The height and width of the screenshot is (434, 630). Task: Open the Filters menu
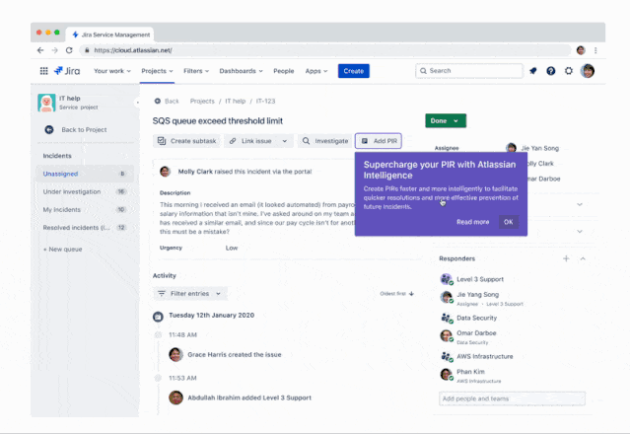[196, 71]
